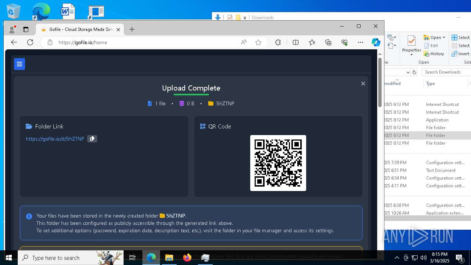Open the Recycle Bin desktop icon
The height and width of the screenshot is (265, 471).
pos(13,11)
